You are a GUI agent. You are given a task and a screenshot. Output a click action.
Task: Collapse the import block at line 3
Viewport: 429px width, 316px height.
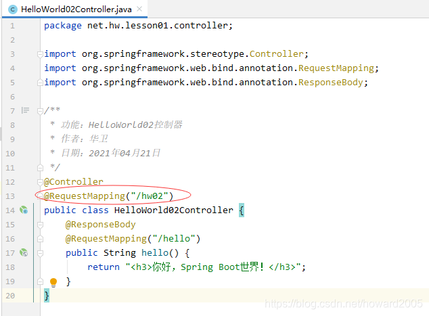coord(40,54)
